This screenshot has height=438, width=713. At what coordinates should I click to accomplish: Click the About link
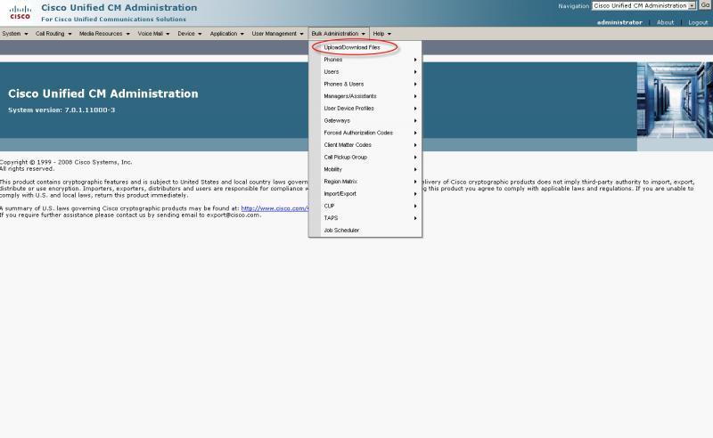coord(665,22)
